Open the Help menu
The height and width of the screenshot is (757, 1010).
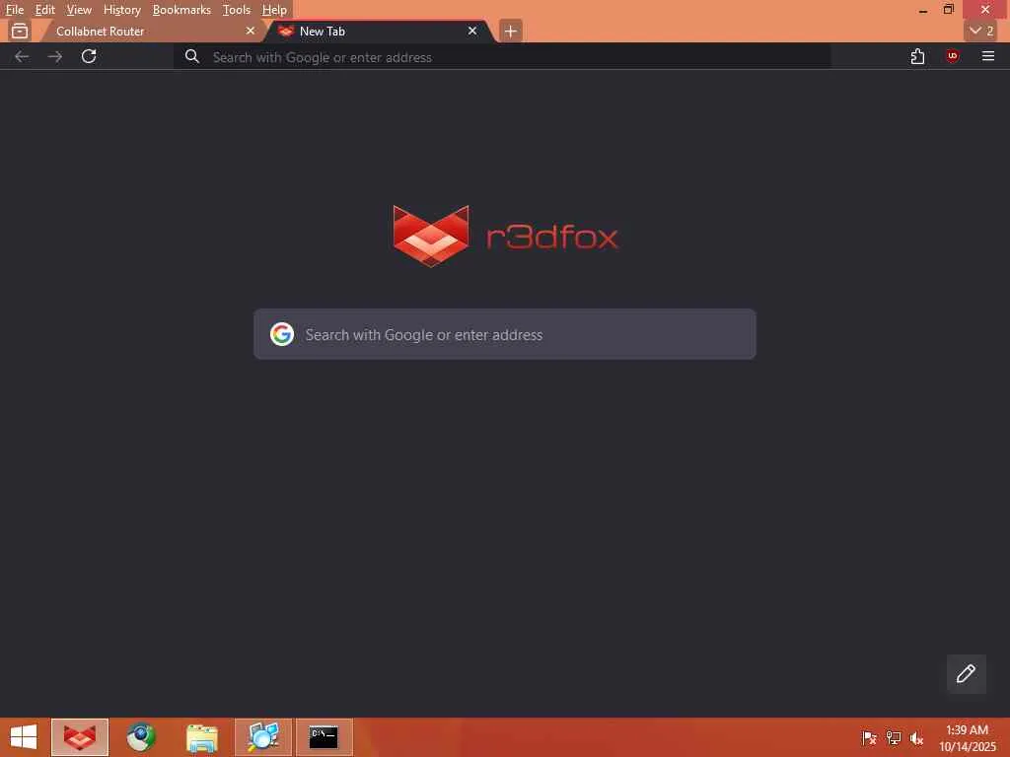[274, 10]
